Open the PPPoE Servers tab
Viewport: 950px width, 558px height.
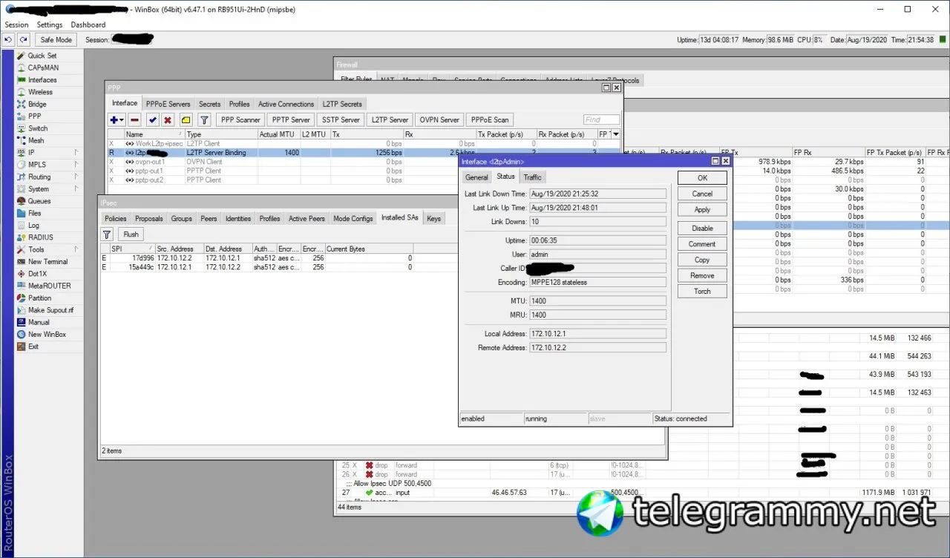point(168,104)
